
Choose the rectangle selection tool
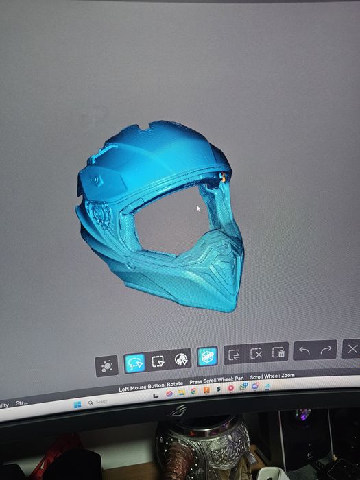pos(158,361)
